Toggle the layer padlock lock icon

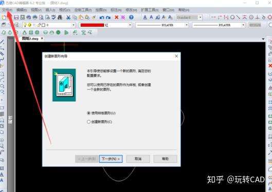coord(39,25)
